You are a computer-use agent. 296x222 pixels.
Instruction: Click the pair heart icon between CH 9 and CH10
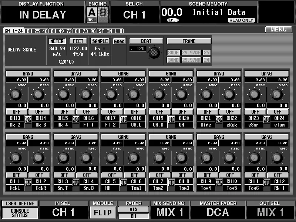click(219, 183)
